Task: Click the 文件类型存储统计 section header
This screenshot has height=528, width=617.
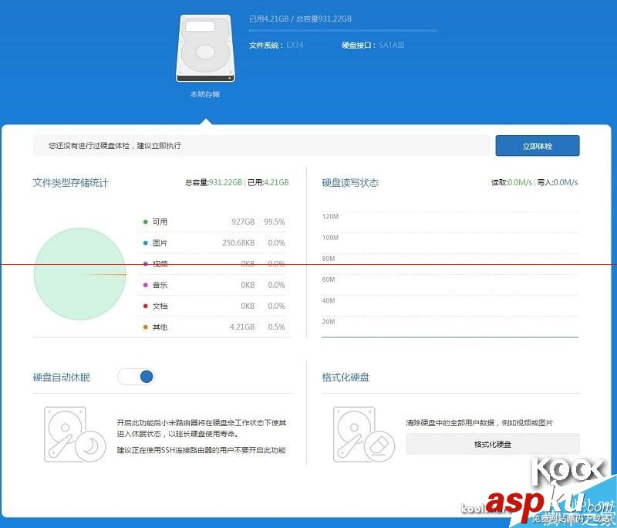Action: pos(70,183)
